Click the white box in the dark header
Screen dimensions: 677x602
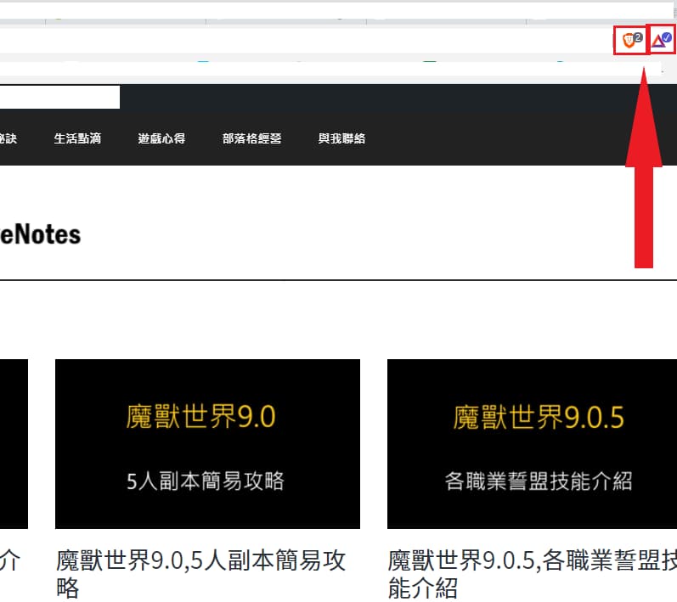[x=59, y=97]
